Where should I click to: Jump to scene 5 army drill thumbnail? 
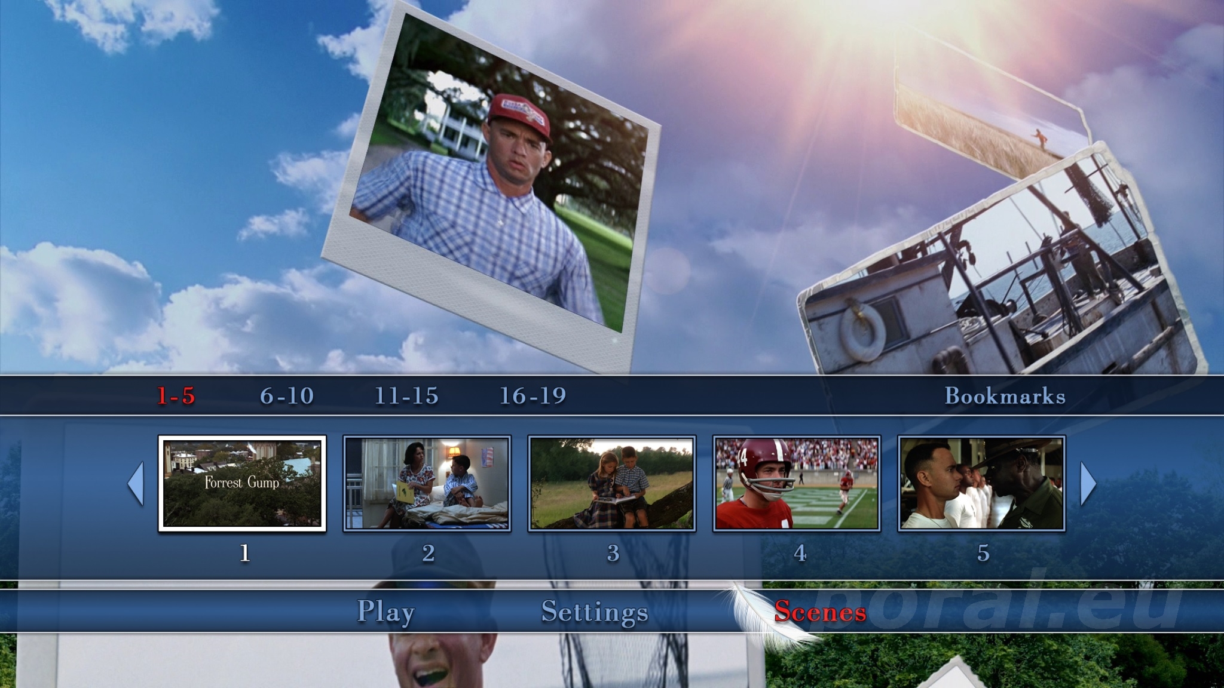[x=981, y=484]
